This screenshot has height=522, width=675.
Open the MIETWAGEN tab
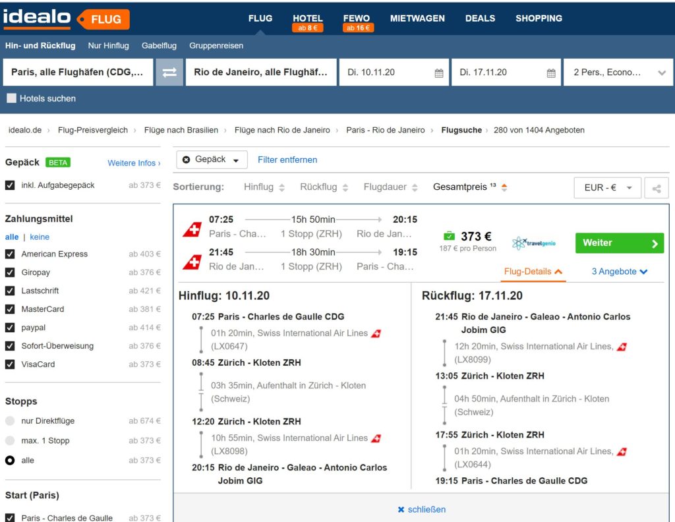(417, 18)
